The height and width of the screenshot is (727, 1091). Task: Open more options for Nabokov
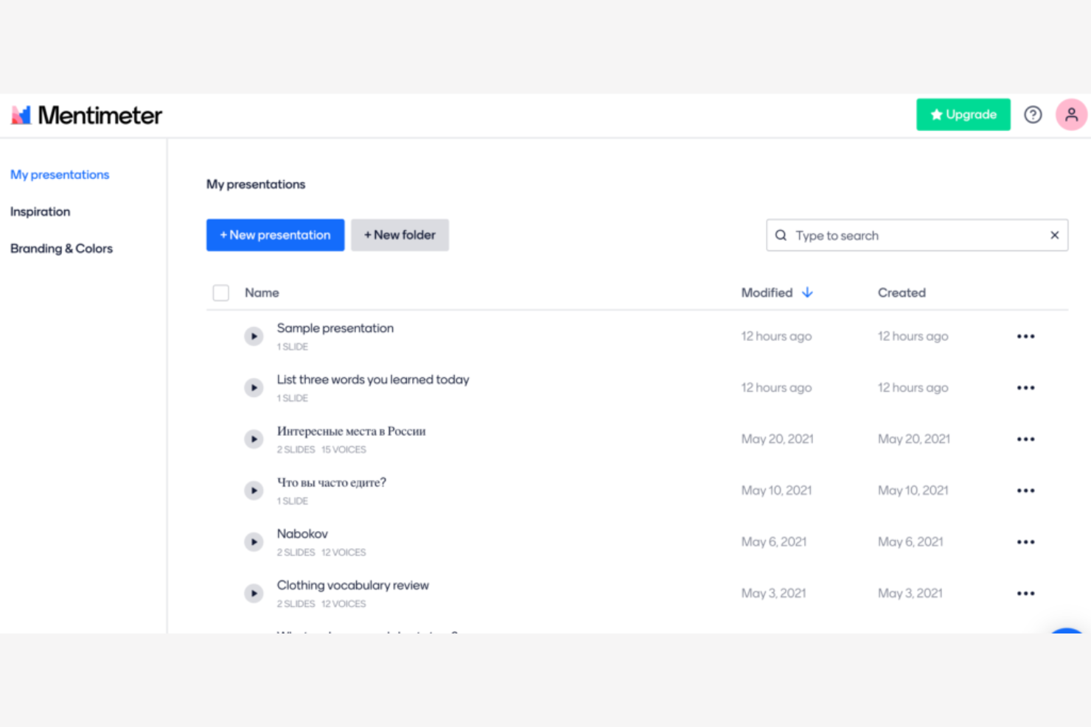tap(1025, 542)
